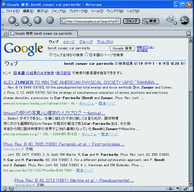Select the ウェブ全体から検索 radio button
The image size is (194, 192).
(x=51, y=55)
